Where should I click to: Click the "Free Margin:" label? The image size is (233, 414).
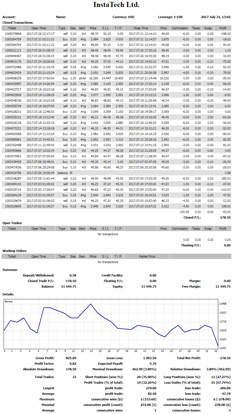[191, 286]
